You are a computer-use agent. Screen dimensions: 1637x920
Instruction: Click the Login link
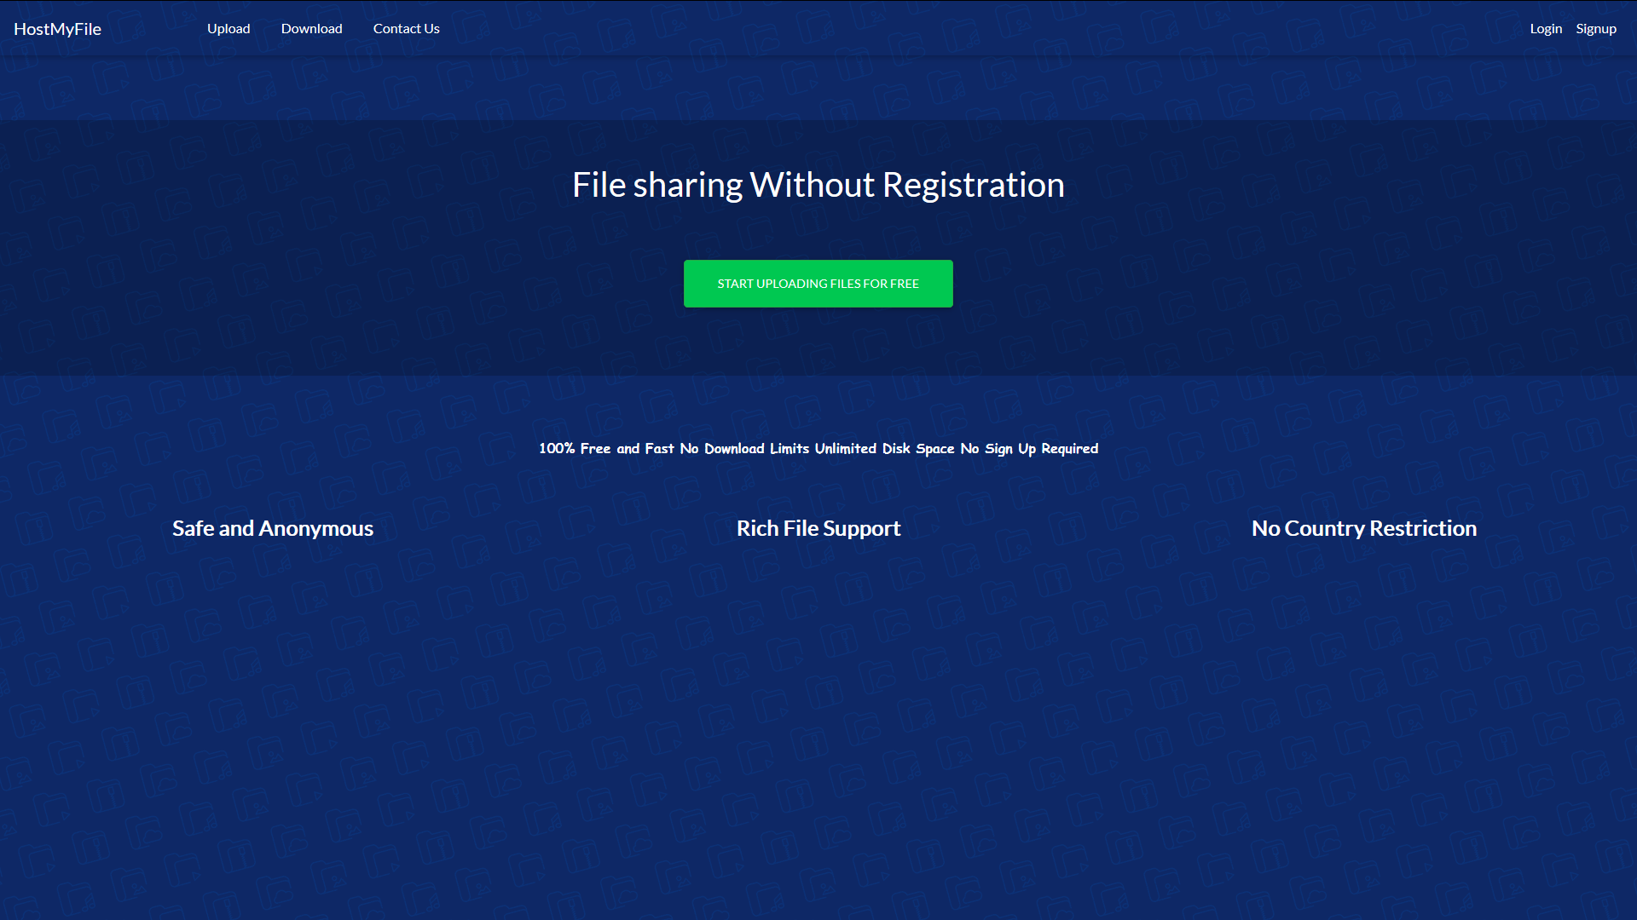[x=1545, y=29]
